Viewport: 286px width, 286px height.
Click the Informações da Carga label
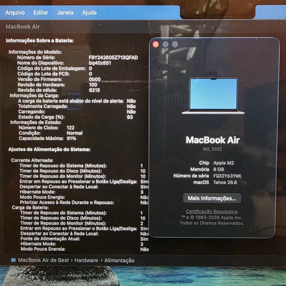34,96
